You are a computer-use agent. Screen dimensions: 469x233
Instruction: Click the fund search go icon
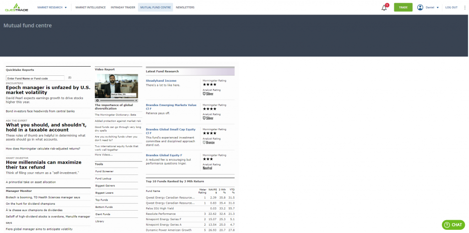pyautogui.click(x=70, y=78)
